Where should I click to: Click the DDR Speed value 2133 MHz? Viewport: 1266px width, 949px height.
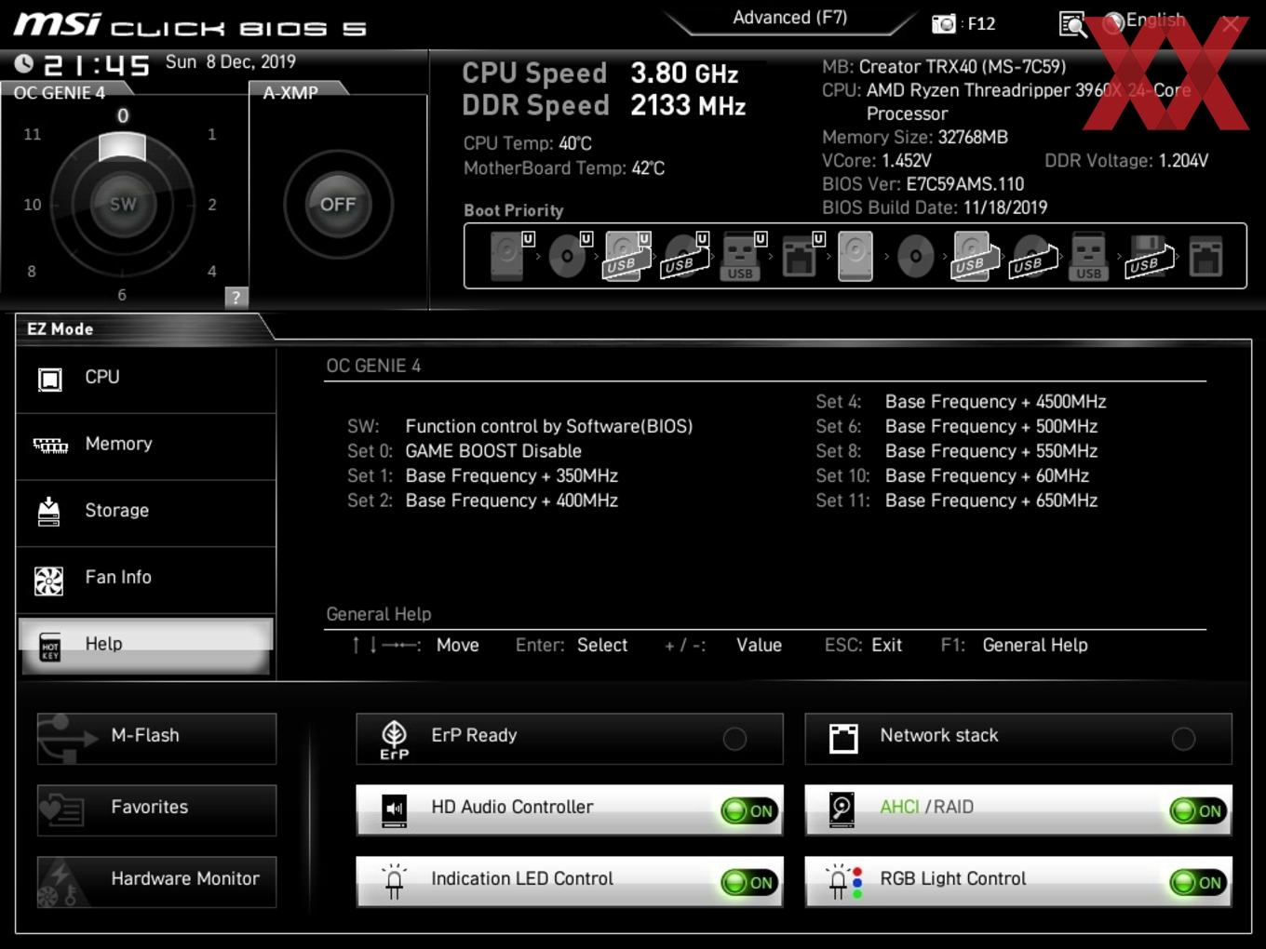click(688, 105)
